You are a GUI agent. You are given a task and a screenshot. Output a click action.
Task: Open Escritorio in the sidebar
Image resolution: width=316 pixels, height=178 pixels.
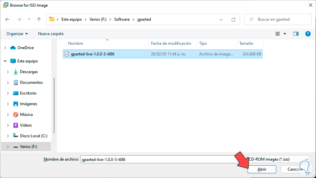(28, 93)
